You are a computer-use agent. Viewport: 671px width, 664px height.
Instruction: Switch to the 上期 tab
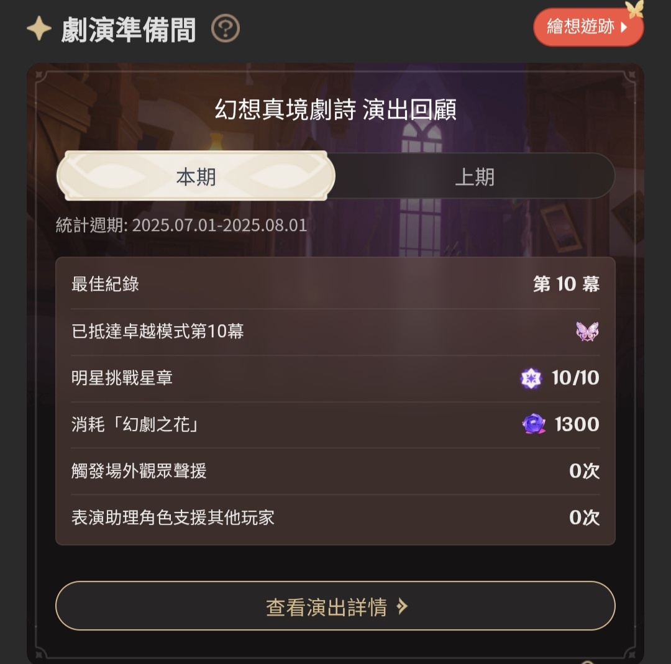click(475, 176)
